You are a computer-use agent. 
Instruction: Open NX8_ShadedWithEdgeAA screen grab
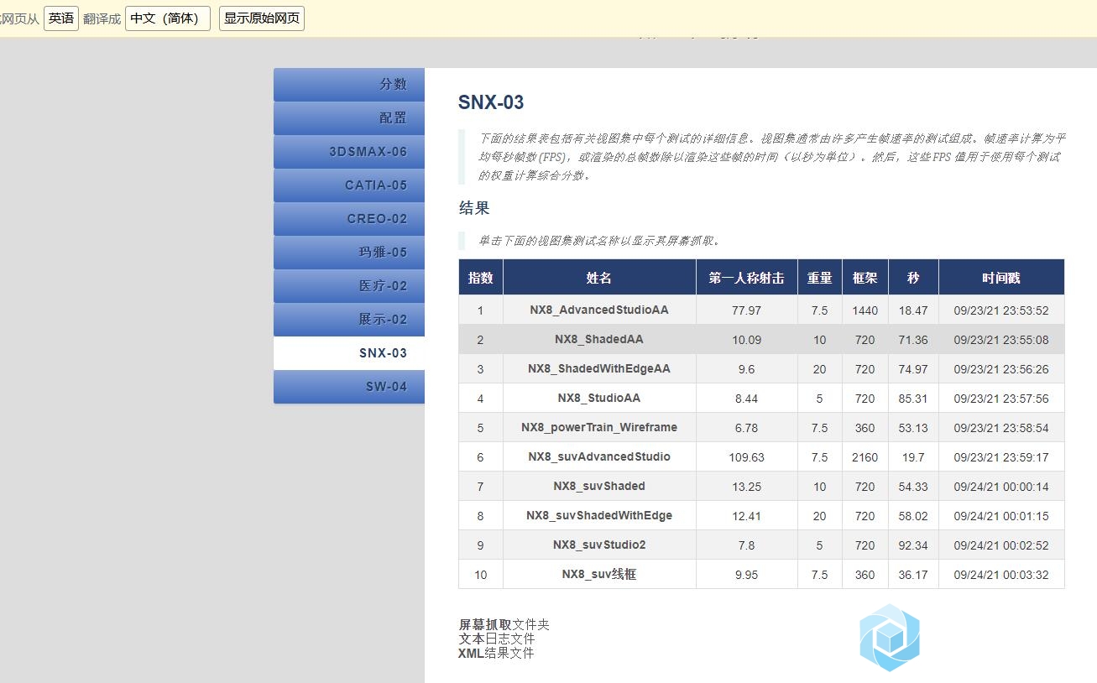(599, 368)
